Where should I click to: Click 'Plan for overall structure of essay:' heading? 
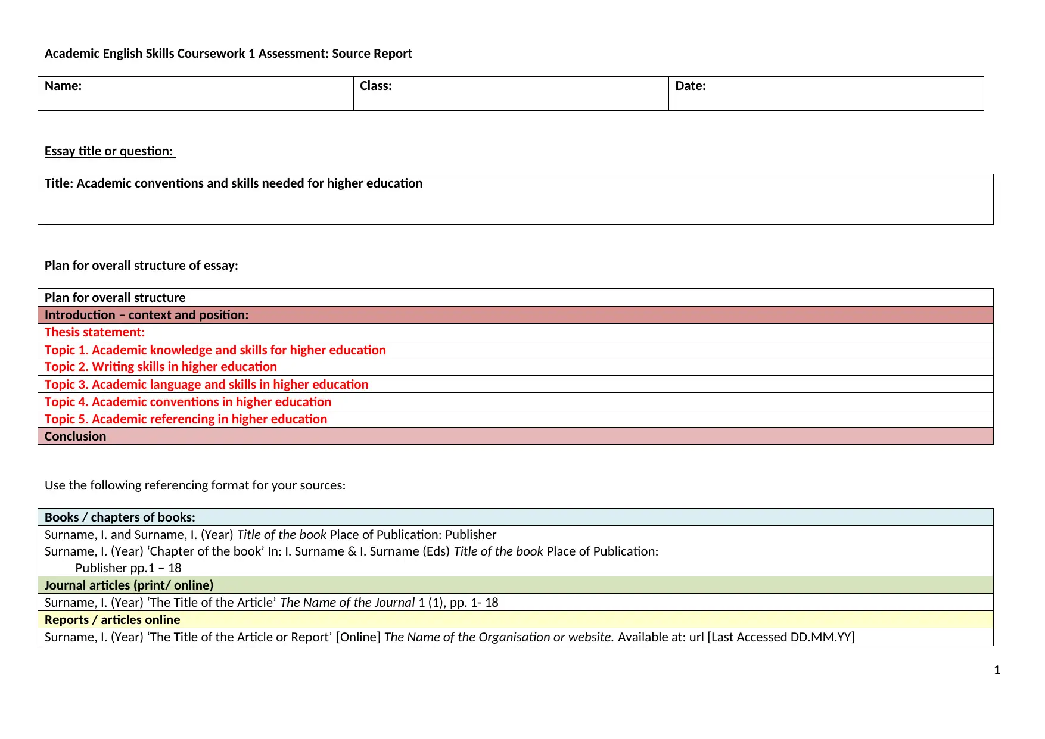[x=141, y=266]
